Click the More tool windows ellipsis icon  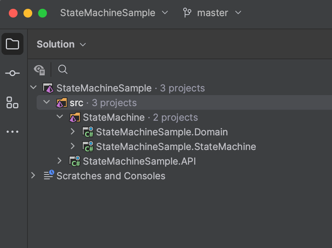pyautogui.click(x=12, y=131)
